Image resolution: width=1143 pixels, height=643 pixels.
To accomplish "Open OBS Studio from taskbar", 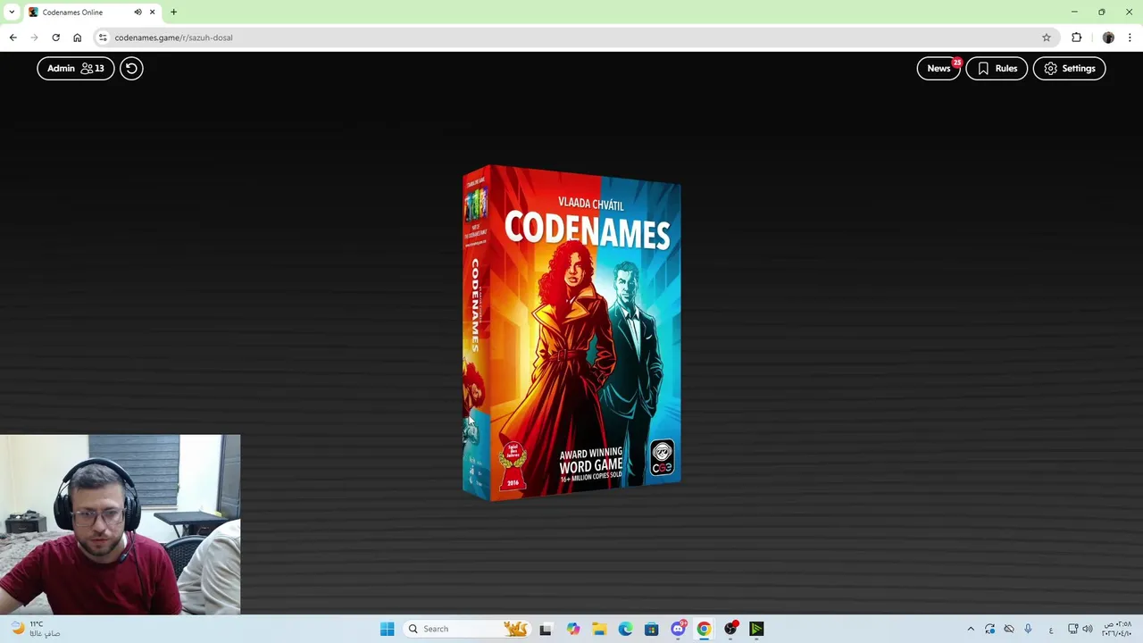I will pos(730,629).
